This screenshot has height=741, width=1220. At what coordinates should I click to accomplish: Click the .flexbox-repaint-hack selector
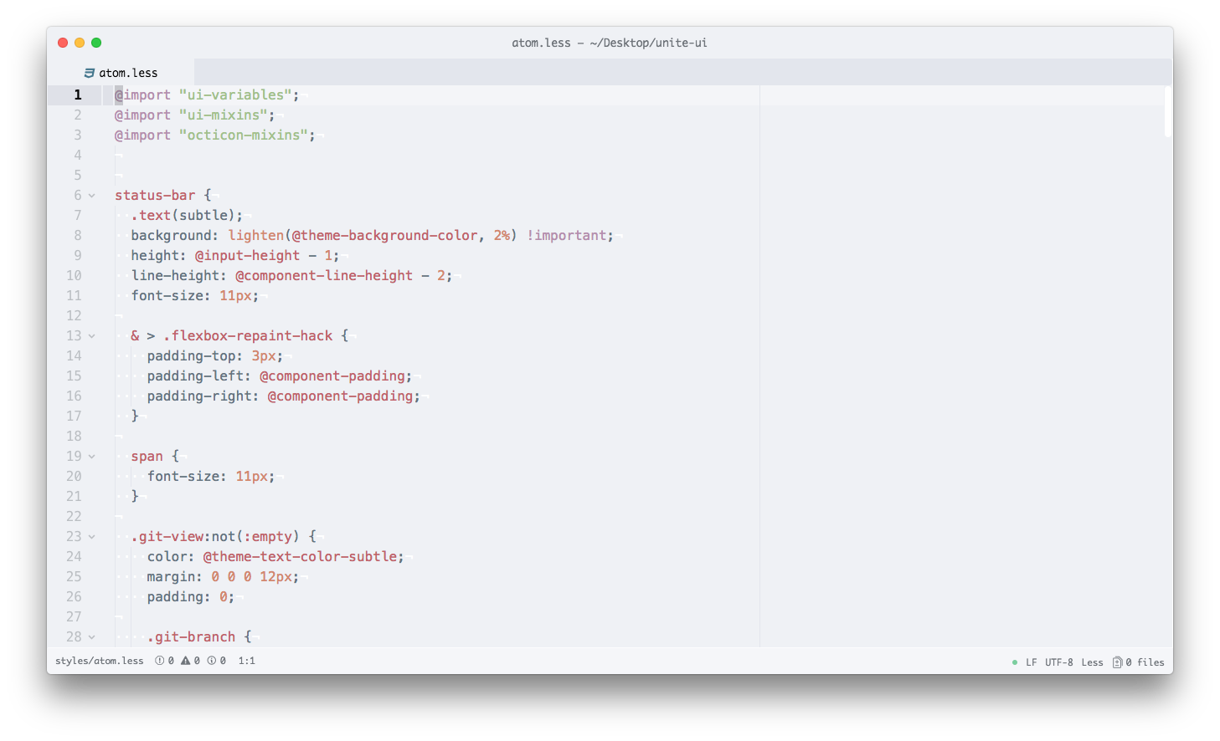pyautogui.click(x=248, y=336)
